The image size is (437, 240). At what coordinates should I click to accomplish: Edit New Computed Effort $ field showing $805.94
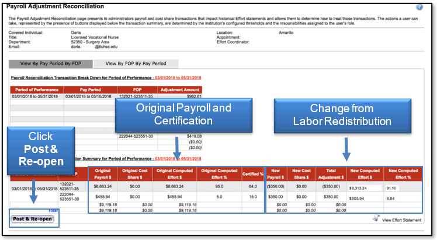[x=365, y=199]
